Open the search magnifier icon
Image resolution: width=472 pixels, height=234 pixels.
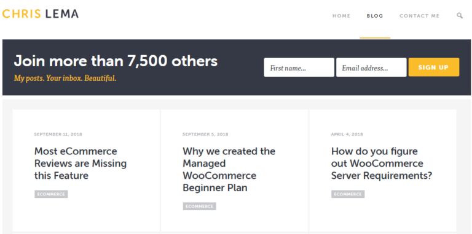click(460, 15)
